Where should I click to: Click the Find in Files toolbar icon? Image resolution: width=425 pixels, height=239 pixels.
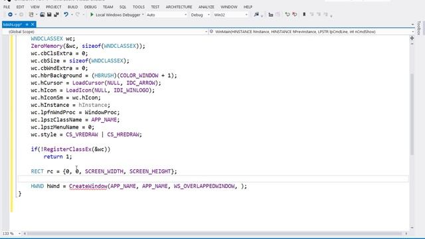point(256,15)
